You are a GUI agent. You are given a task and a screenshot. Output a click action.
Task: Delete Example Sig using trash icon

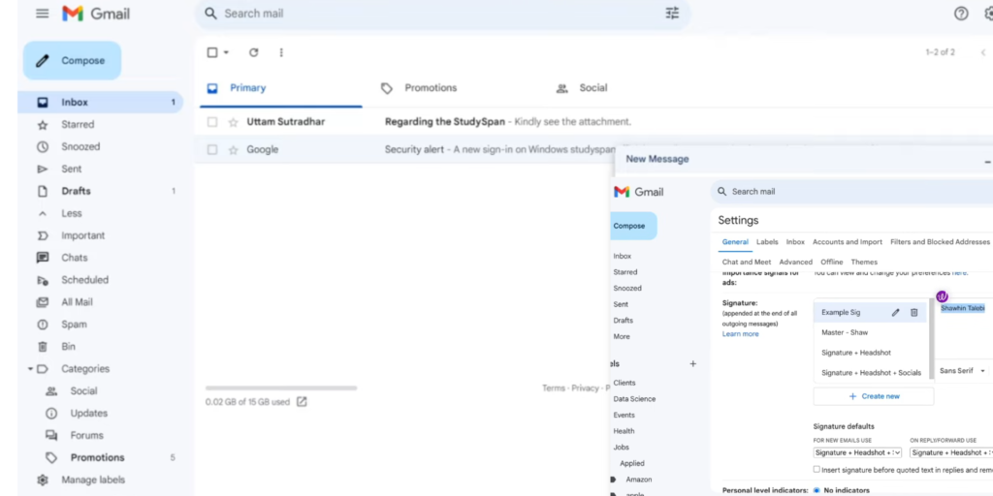(x=913, y=313)
